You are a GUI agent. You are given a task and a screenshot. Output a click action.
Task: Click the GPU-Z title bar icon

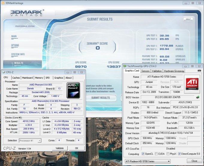(125, 65)
